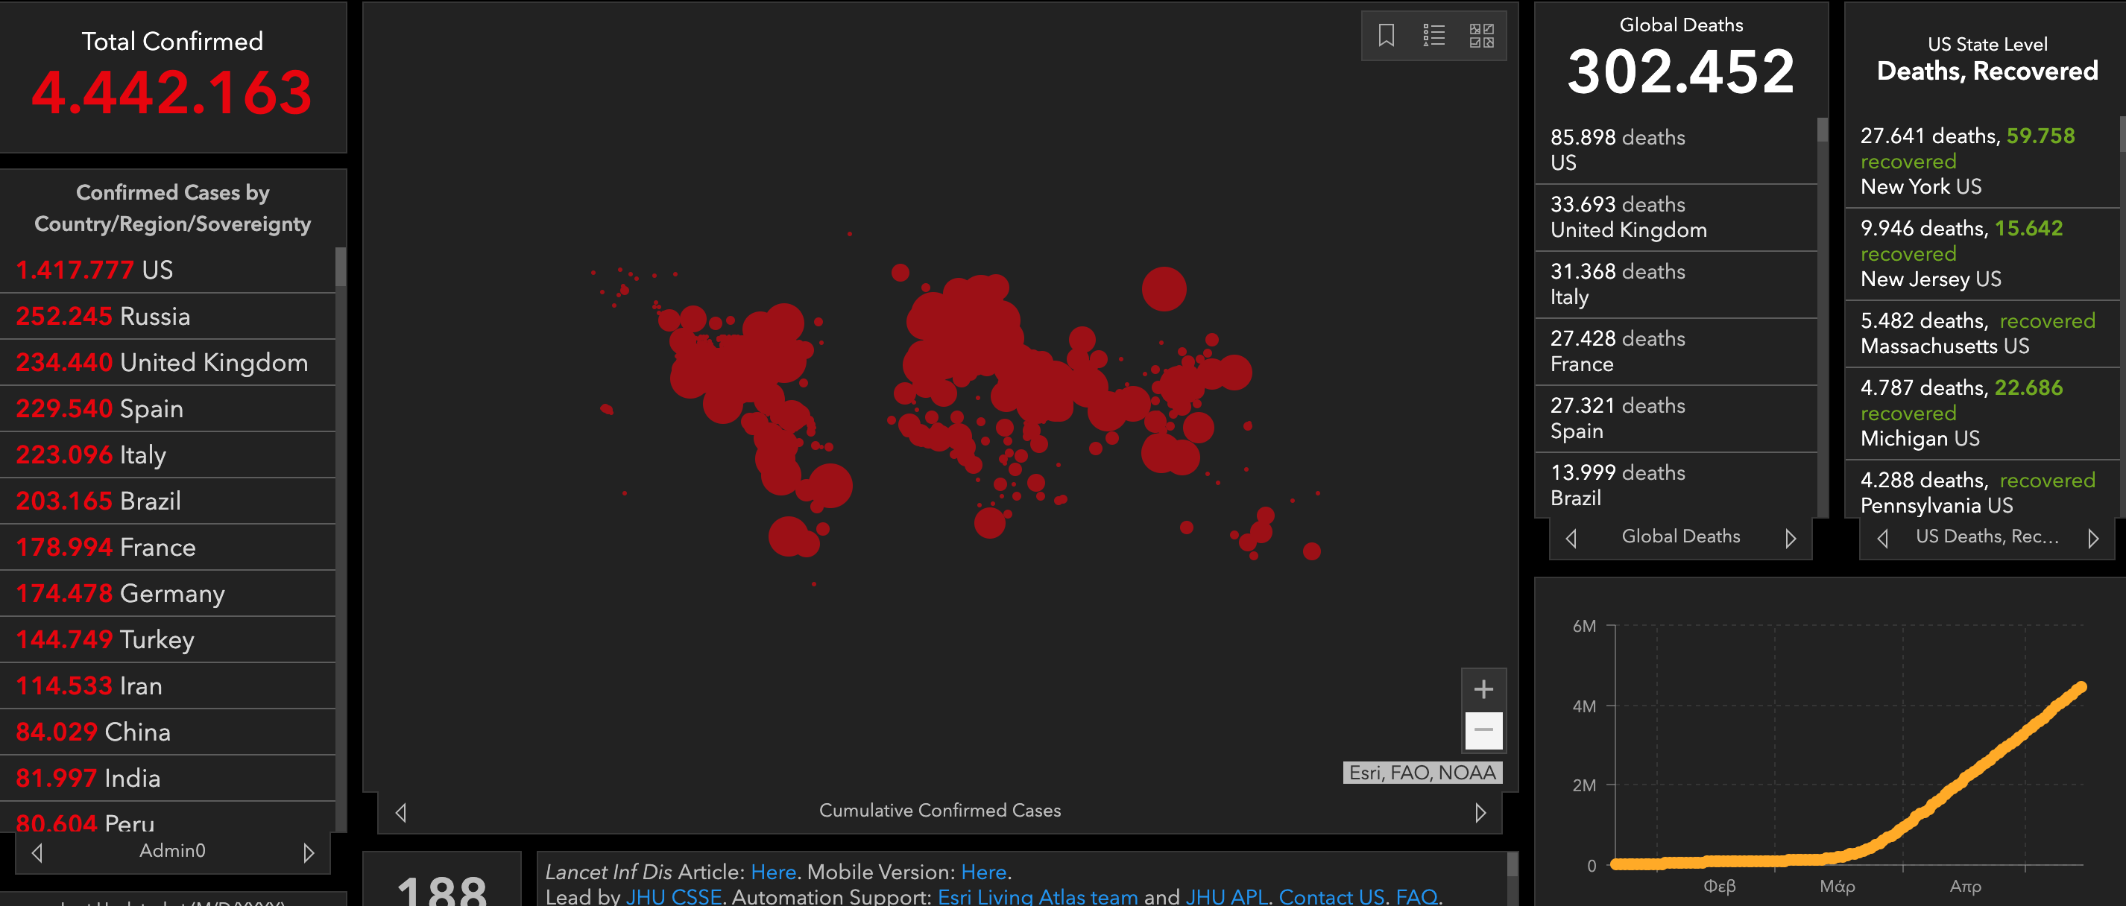Open the JHU CSSE link
2126x906 pixels.
(x=673, y=896)
